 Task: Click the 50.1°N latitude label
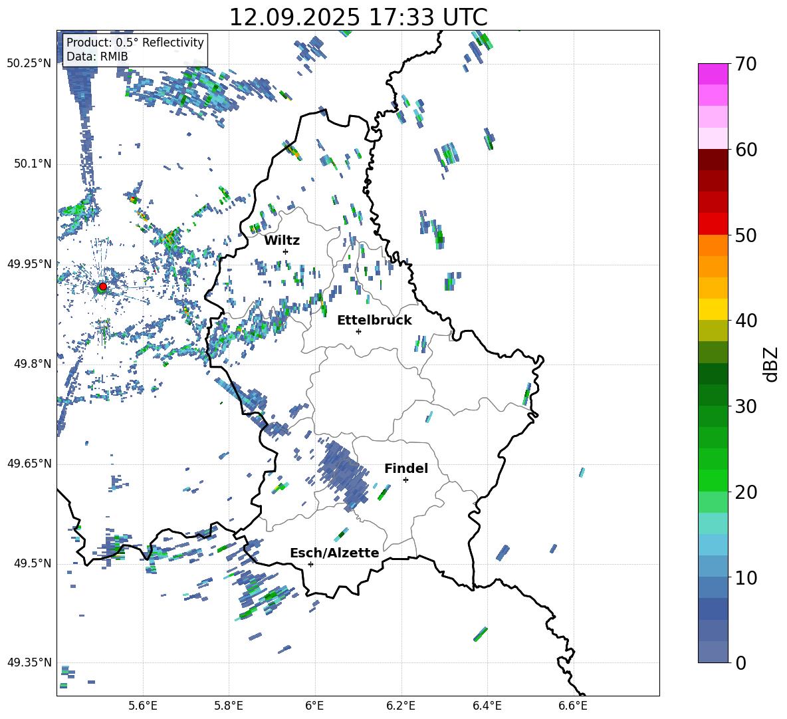(x=33, y=164)
